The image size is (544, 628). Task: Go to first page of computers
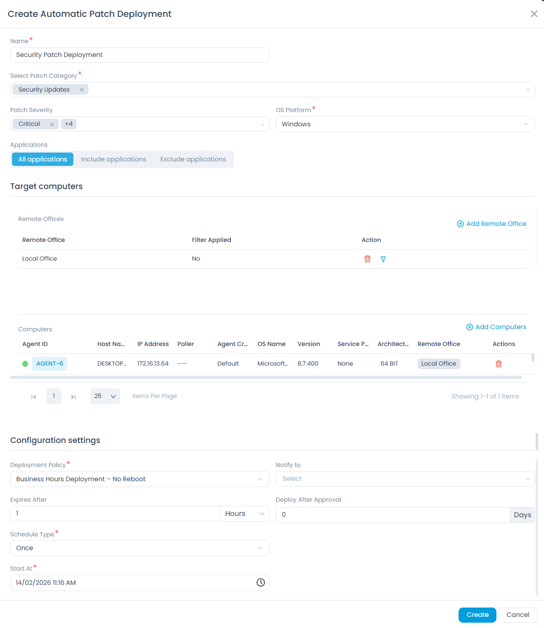(33, 397)
